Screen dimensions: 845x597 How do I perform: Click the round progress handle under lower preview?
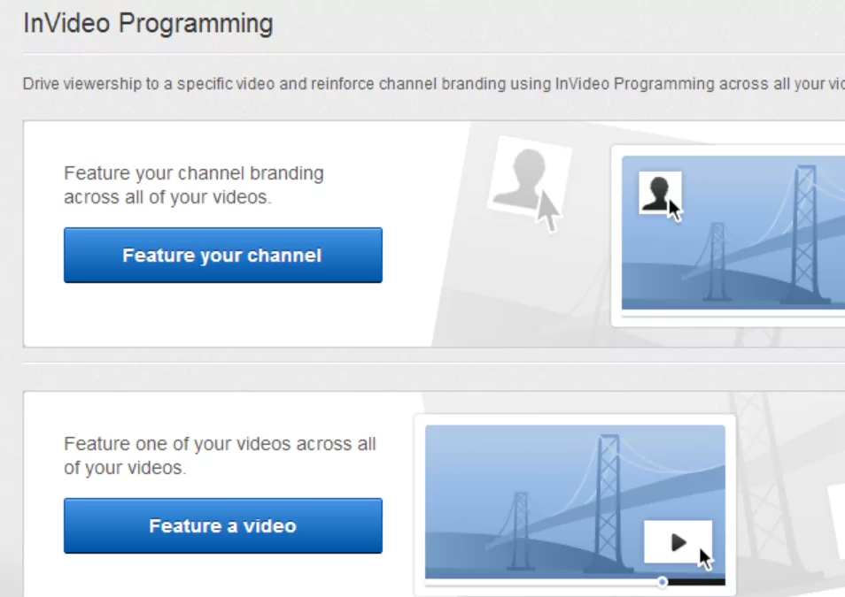pos(662,582)
